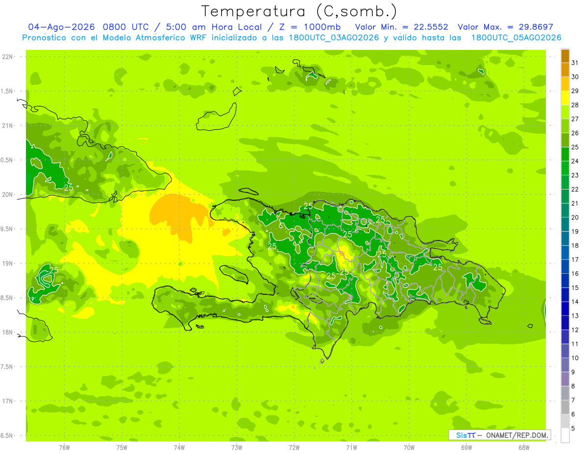This screenshot has height=454, width=588.
Task: Click the 'Temperatura (C,somb.)' title
Action: click(299, 11)
